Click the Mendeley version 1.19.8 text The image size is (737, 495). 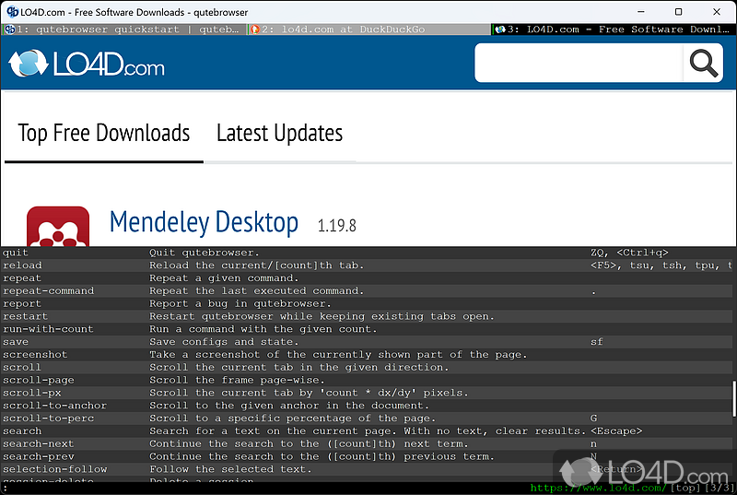click(336, 226)
